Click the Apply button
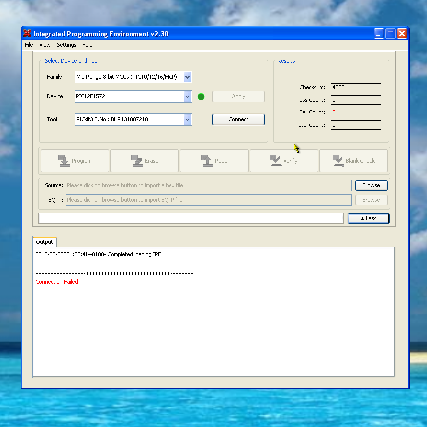This screenshot has width=427, height=427. [x=238, y=96]
